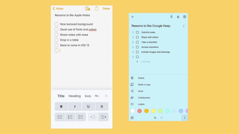Pin the Google Keep note
Viewport: 239px width, 134px height.
[171, 17]
